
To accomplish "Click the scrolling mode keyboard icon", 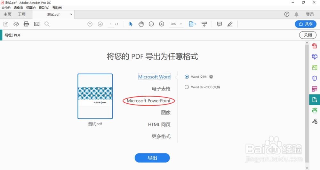I will 204,24.
